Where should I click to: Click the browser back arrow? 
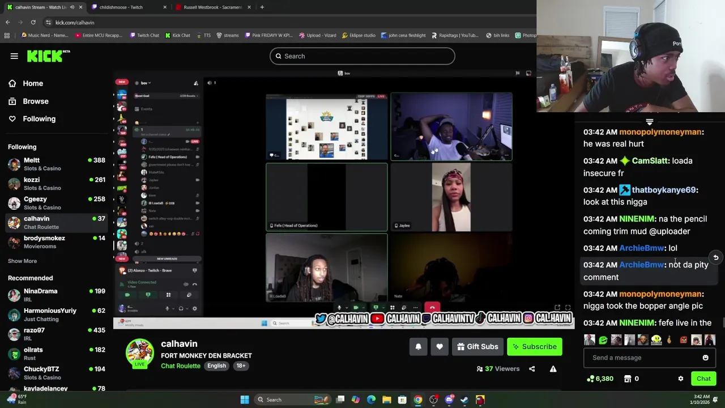(8, 22)
